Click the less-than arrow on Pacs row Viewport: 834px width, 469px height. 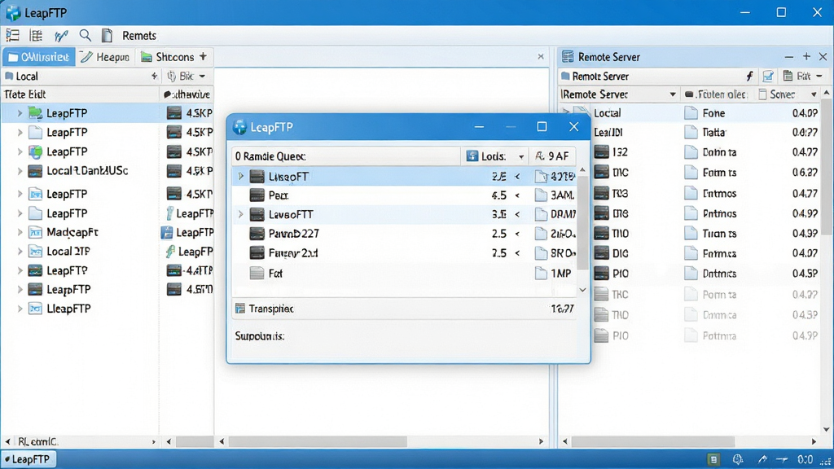517,195
